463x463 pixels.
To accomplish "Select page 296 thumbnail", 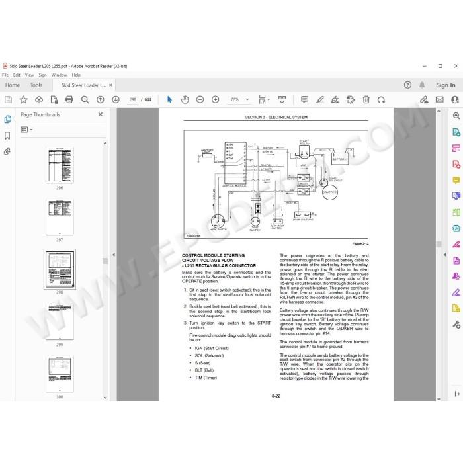I will coord(60,165).
